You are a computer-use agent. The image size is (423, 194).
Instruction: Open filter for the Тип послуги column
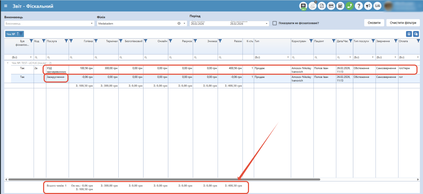coord(373,41)
